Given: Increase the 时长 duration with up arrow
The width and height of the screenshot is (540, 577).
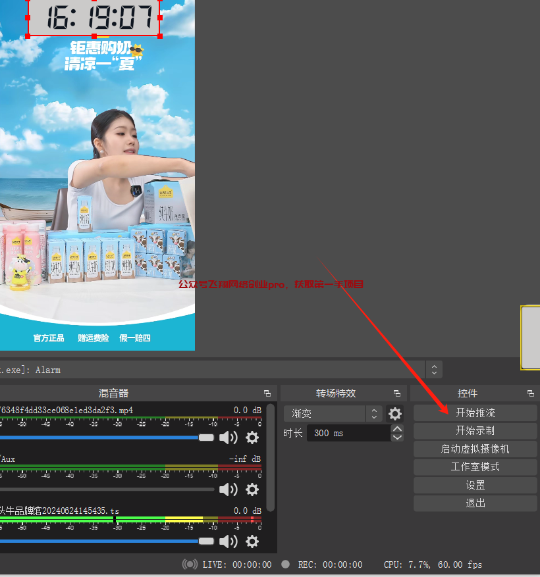Looking at the screenshot, I should pyautogui.click(x=397, y=429).
